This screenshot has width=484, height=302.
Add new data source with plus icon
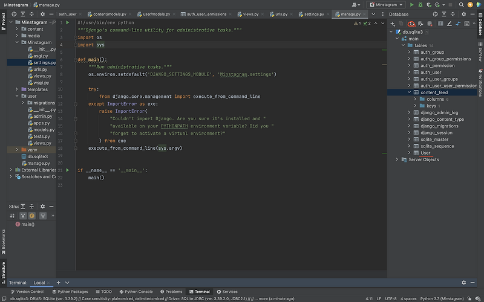(393, 24)
